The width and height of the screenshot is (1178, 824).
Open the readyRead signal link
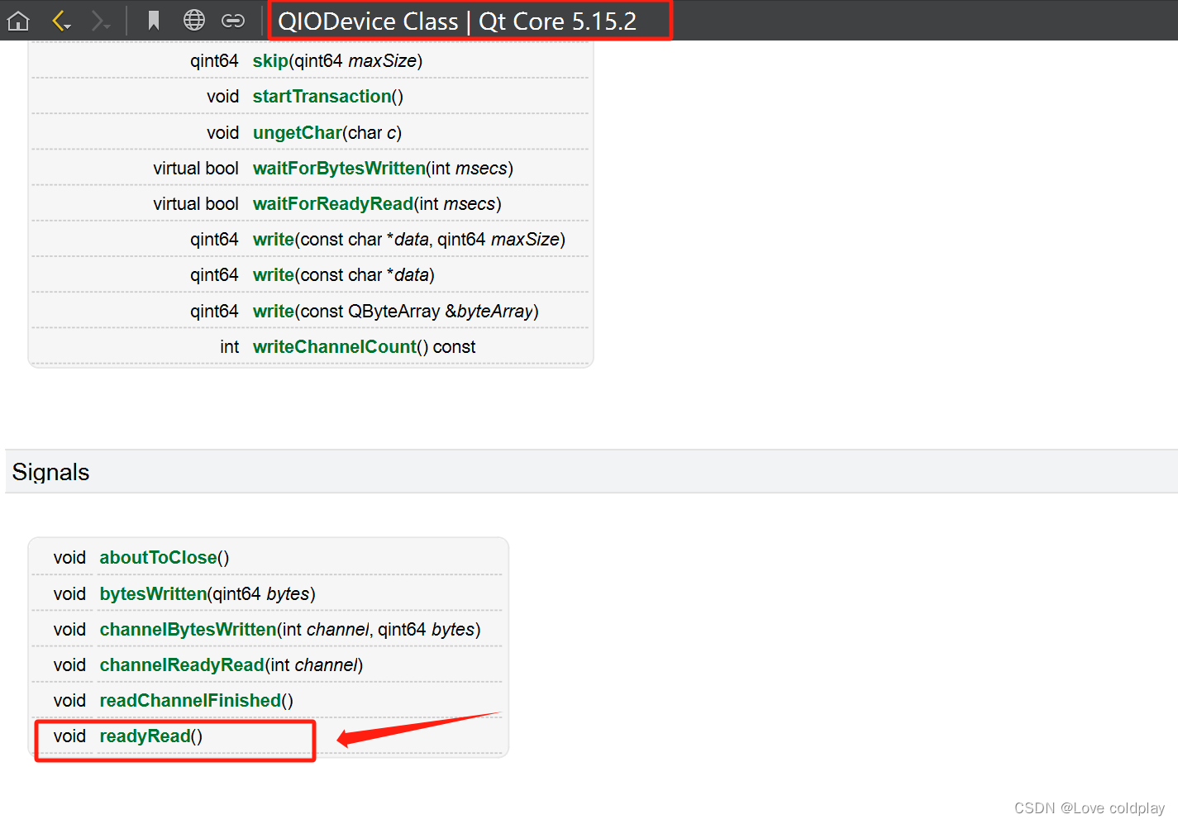point(145,736)
